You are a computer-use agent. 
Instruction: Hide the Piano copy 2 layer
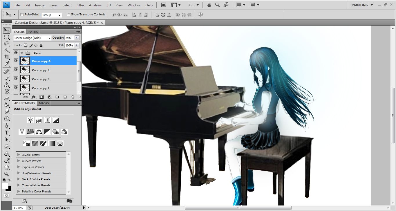pyautogui.click(x=16, y=79)
